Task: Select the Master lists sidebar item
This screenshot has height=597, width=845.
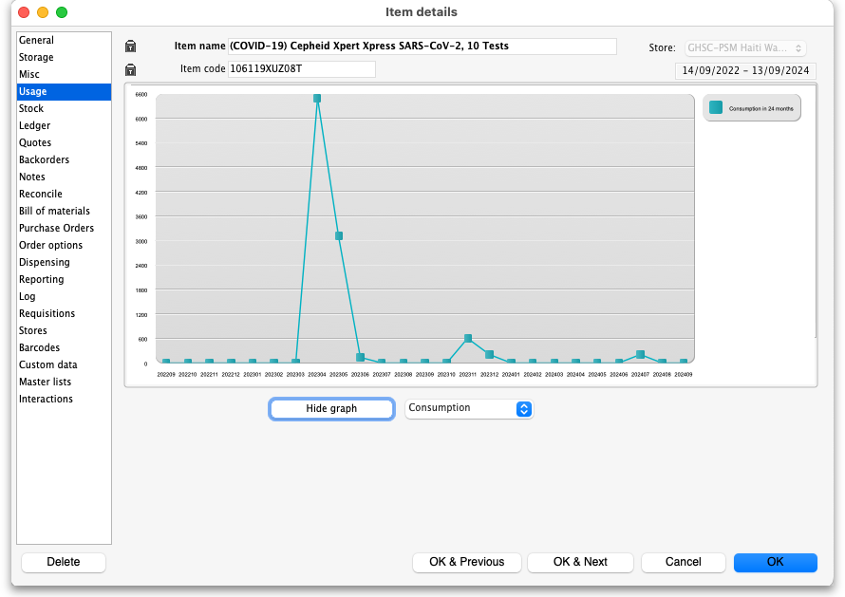Action: [45, 382]
